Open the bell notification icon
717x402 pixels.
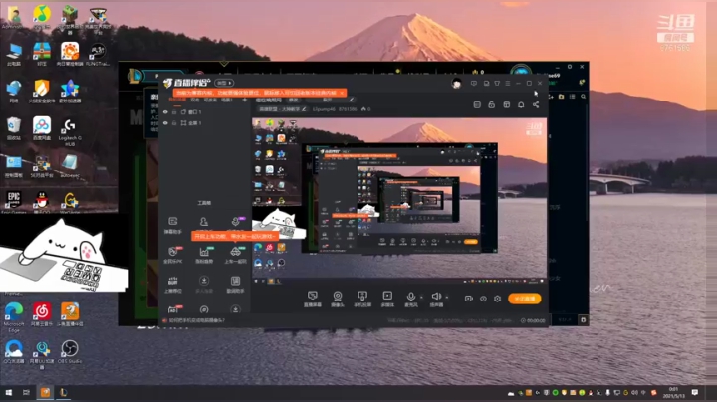click(521, 105)
